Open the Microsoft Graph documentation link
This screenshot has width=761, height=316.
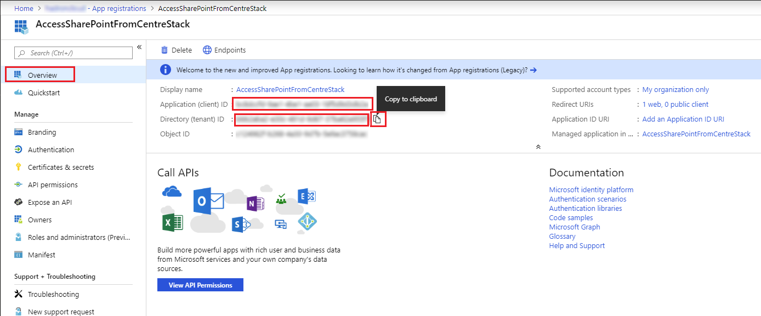575,227
